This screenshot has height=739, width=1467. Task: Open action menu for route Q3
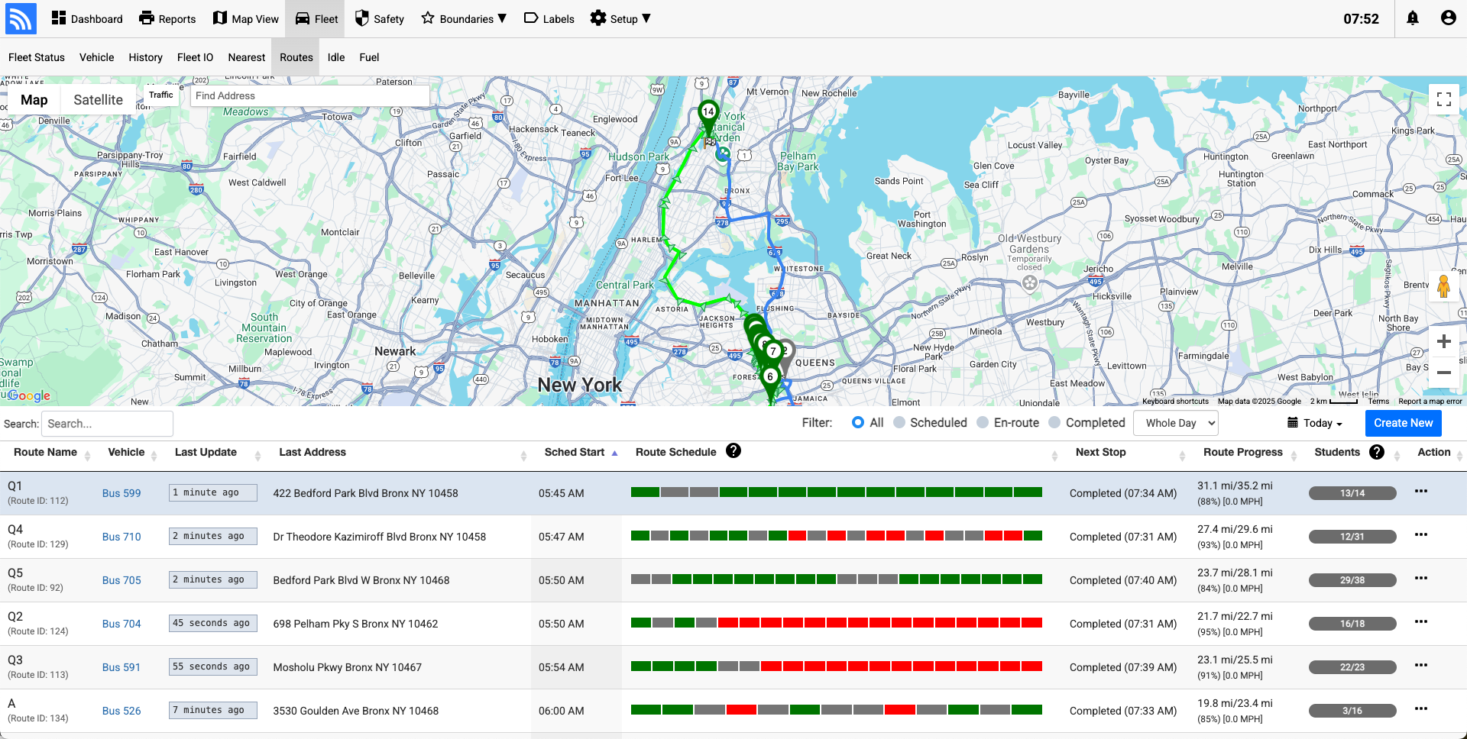tap(1421, 665)
